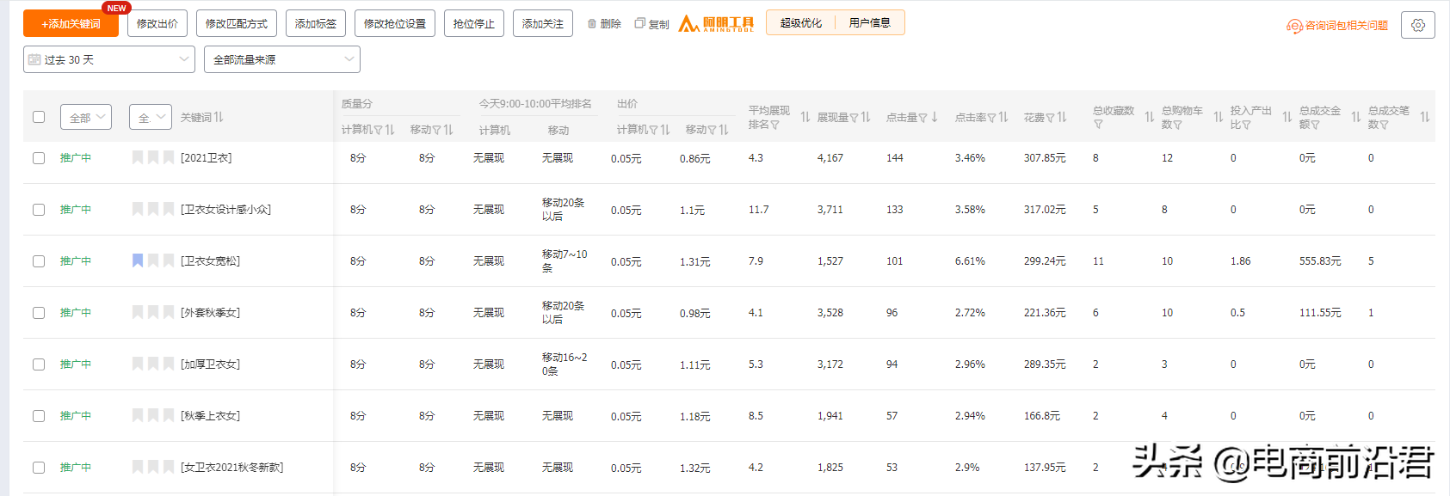Click 花费 value 317.02元
This screenshot has width=1450, height=496.
click(x=1045, y=210)
